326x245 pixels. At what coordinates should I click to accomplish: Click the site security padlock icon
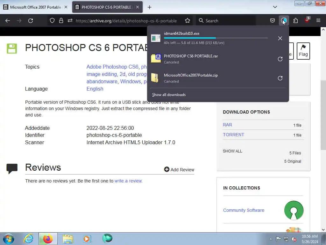pyautogui.click(x=61, y=20)
